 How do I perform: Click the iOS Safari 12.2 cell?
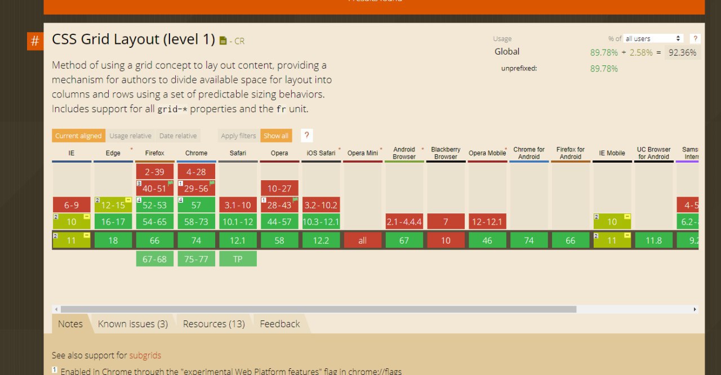[x=321, y=240]
